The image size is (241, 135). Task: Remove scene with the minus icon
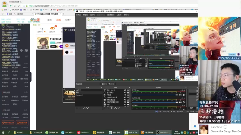click(80, 108)
